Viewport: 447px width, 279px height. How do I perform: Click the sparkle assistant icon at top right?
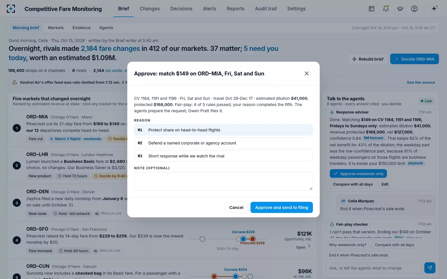pos(435,8)
